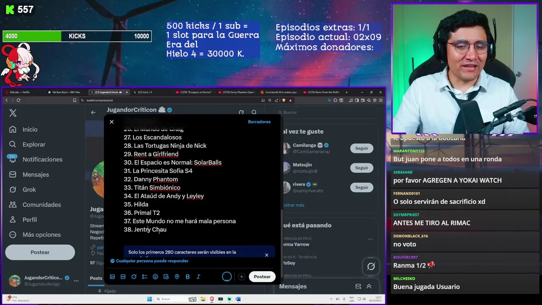The height and width of the screenshot is (305, 542).
Task: Open File Explorer from taskbar
Action: point(203,299)
